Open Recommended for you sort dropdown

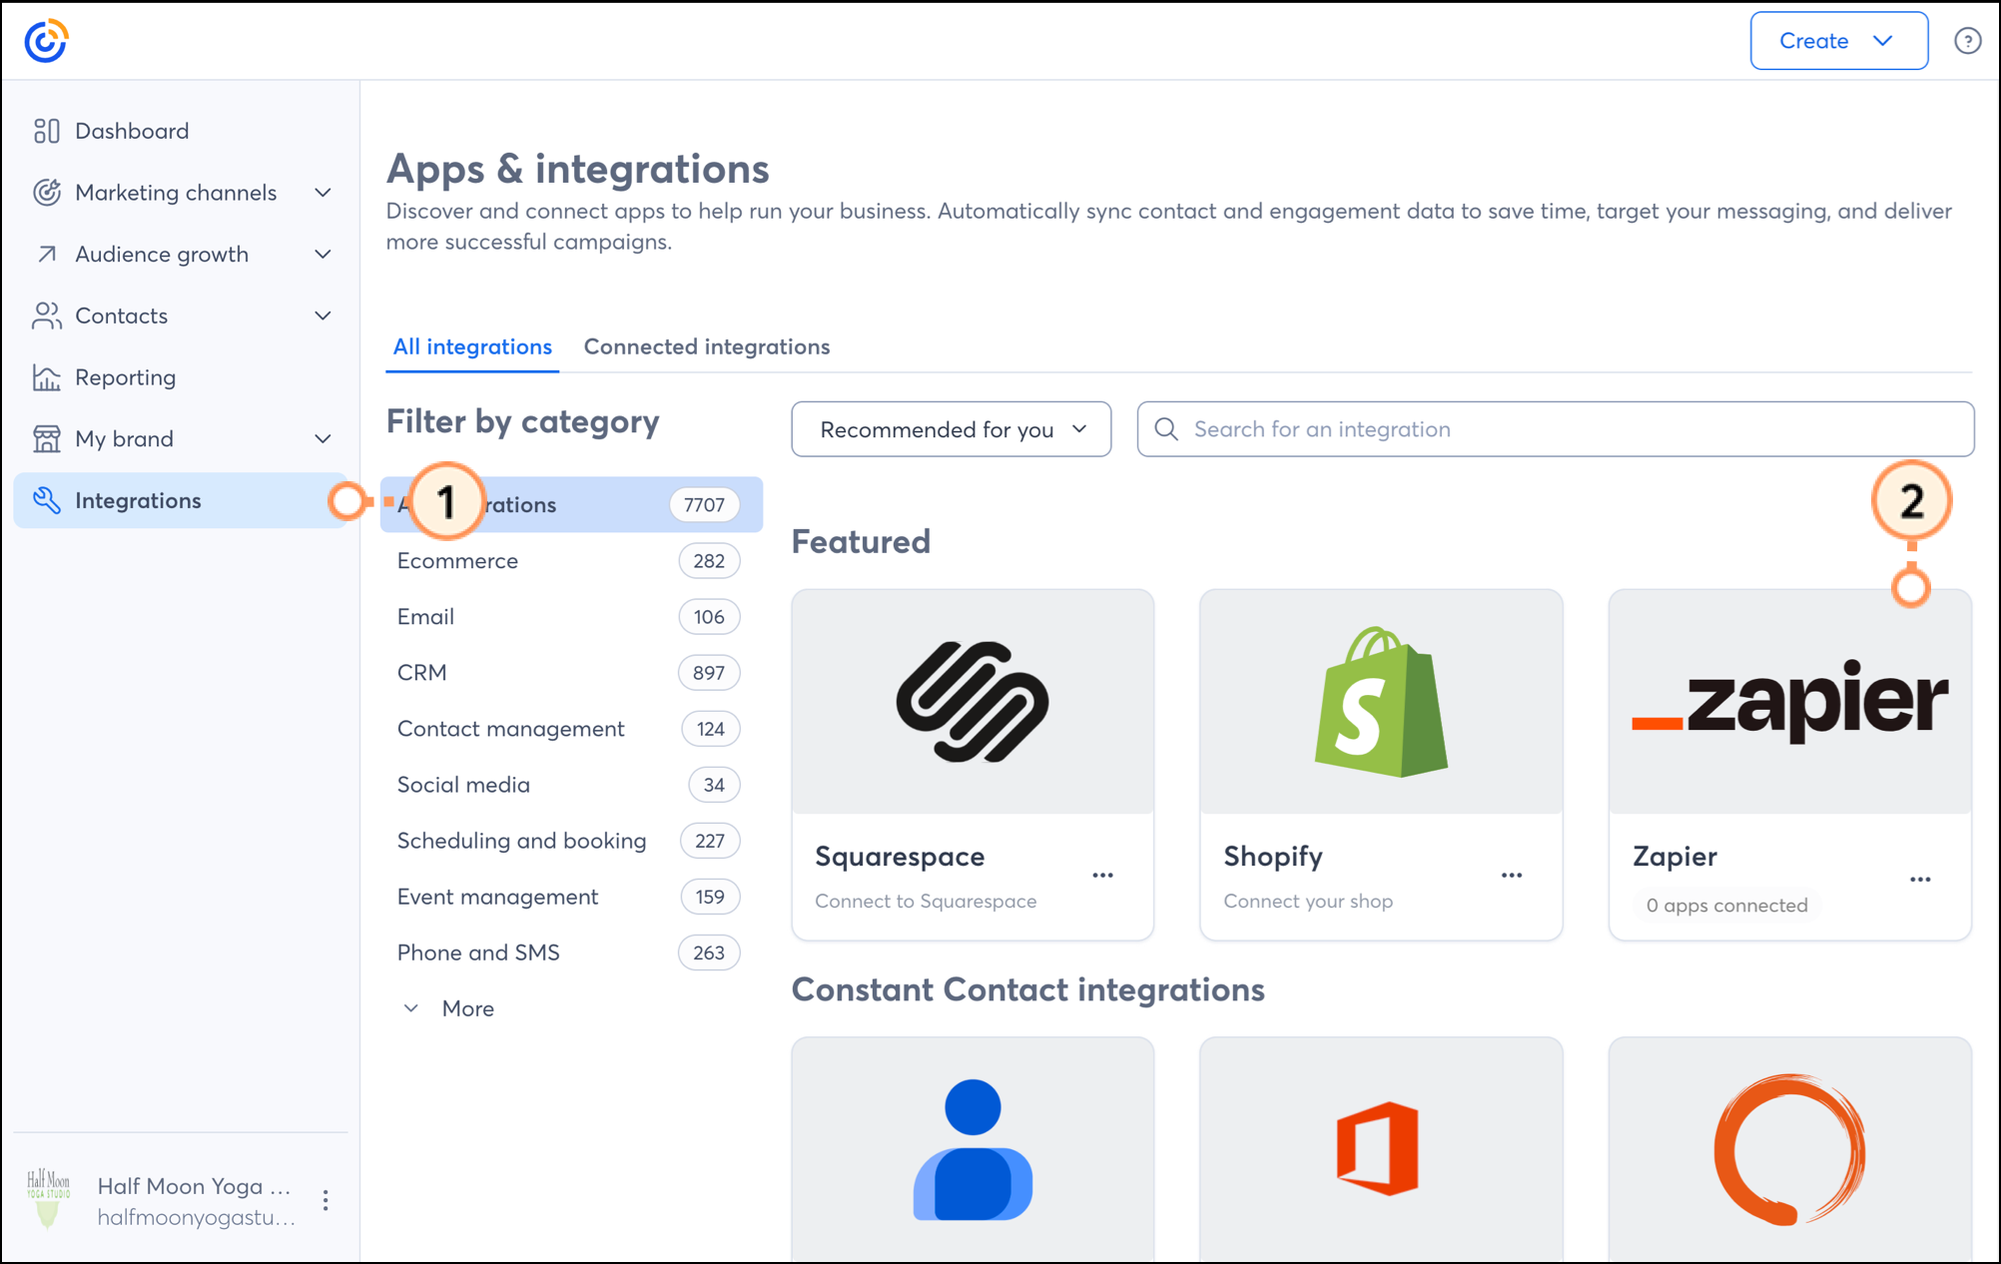pyautogui.click(x=951, y=429)
